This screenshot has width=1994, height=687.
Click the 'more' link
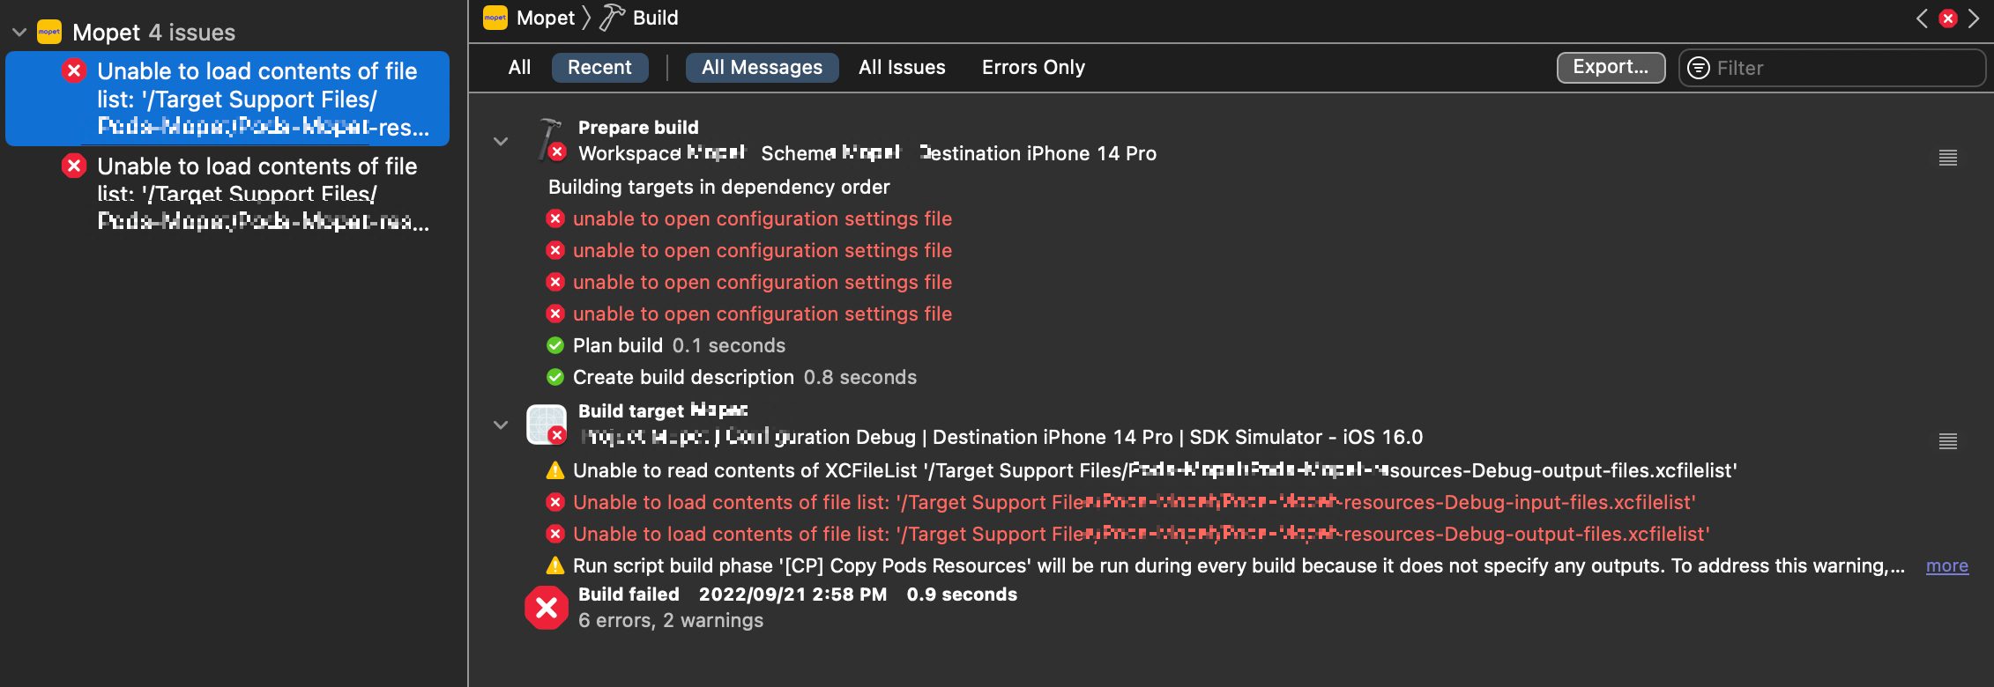tap(1947, 565)
